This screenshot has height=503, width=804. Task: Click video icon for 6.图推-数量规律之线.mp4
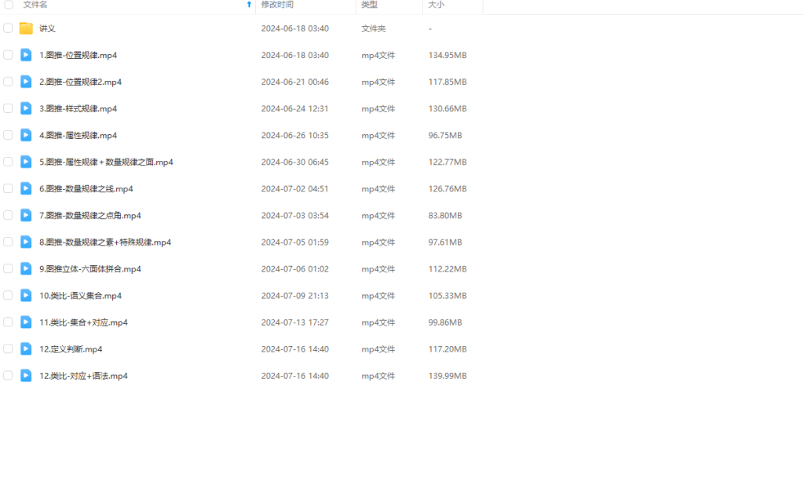pyautogui.click(x=26, y=188)
